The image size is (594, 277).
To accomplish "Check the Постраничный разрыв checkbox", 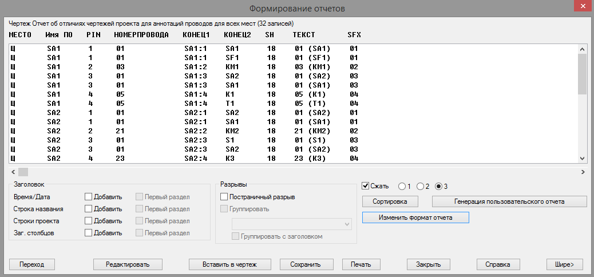I will coord(224,197).
